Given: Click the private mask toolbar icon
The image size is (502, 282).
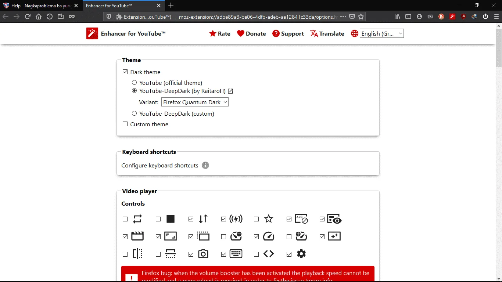Looking at the screenshot, I should (x=72, y=17).
